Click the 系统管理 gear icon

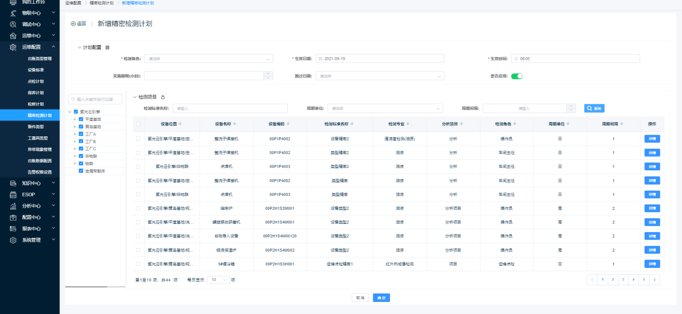point(13,240)
